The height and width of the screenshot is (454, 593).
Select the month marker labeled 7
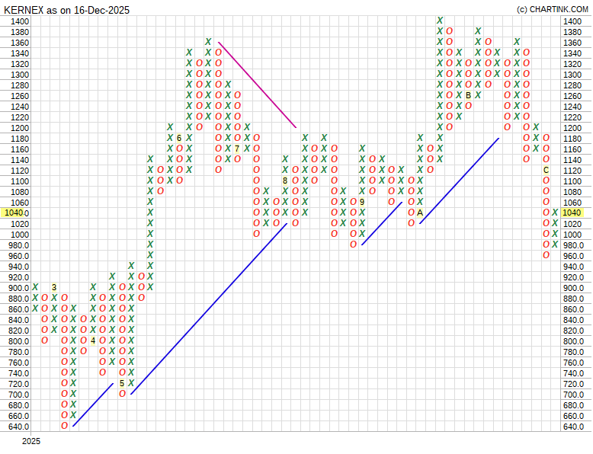click(x=237, y=149)
